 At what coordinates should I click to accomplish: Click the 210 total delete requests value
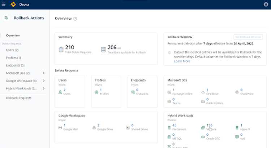tap(70, 47)
